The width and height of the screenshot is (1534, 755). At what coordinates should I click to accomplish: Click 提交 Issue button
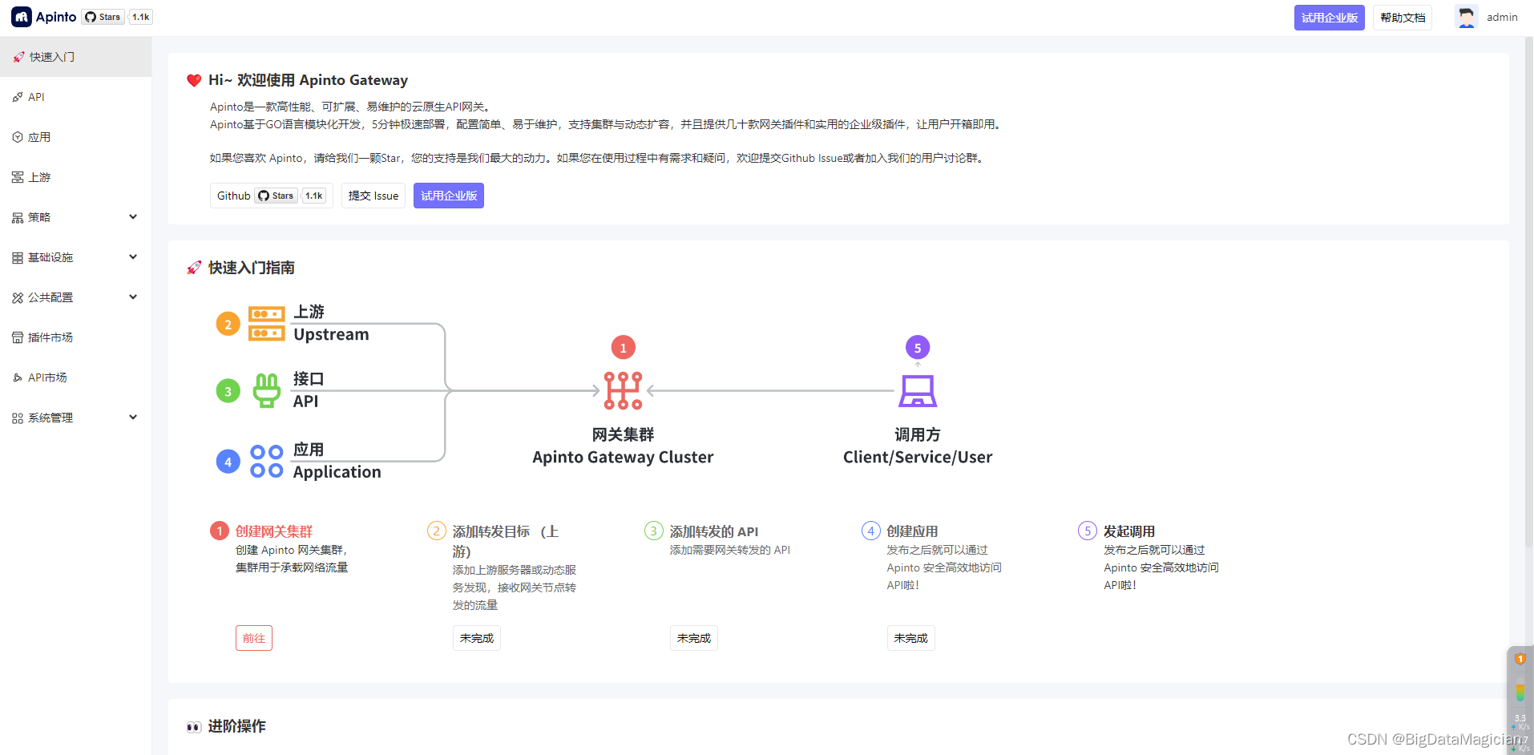coord(373,196)
